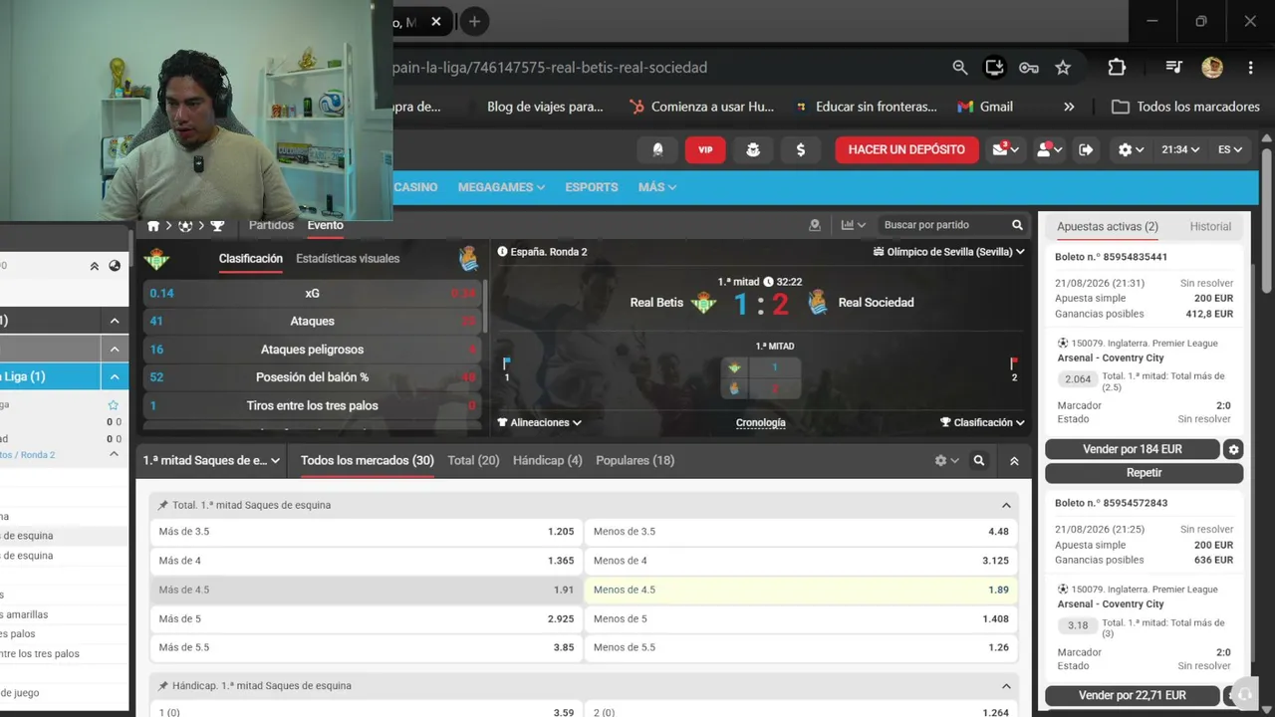Bookmark this page with the star icon
The width and height of the screenshot is (1275, 717).
click(1063, 68)
